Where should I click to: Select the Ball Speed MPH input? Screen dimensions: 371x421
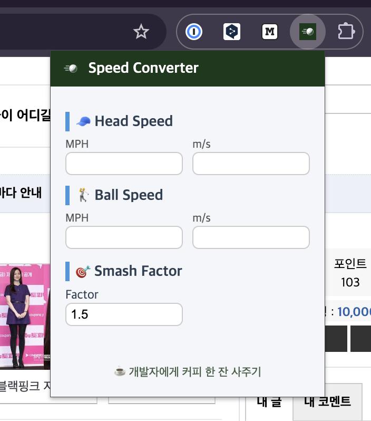point(124,237)
